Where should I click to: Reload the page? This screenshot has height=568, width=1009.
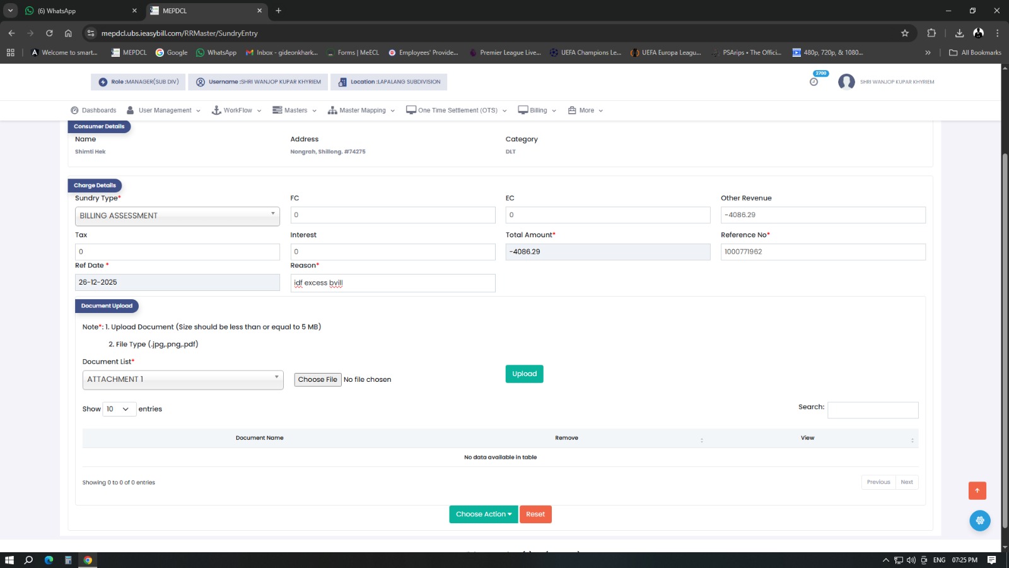click(49, 33)
